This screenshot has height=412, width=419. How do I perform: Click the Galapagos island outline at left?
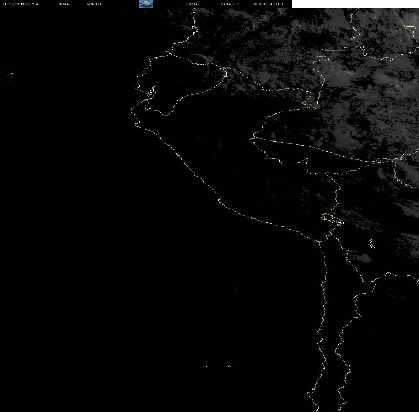click(x=10, y=75)
